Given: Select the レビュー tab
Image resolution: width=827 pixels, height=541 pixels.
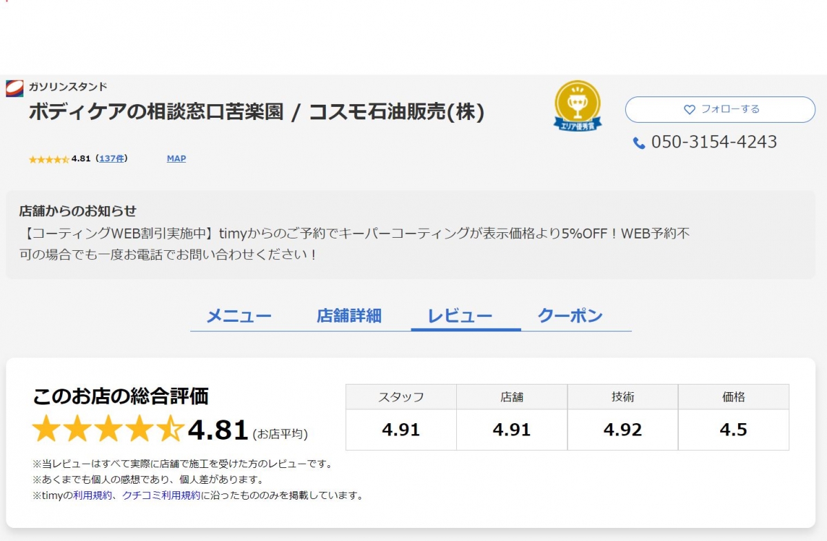Looking at the screenshot, I should (x=460, y=316).
